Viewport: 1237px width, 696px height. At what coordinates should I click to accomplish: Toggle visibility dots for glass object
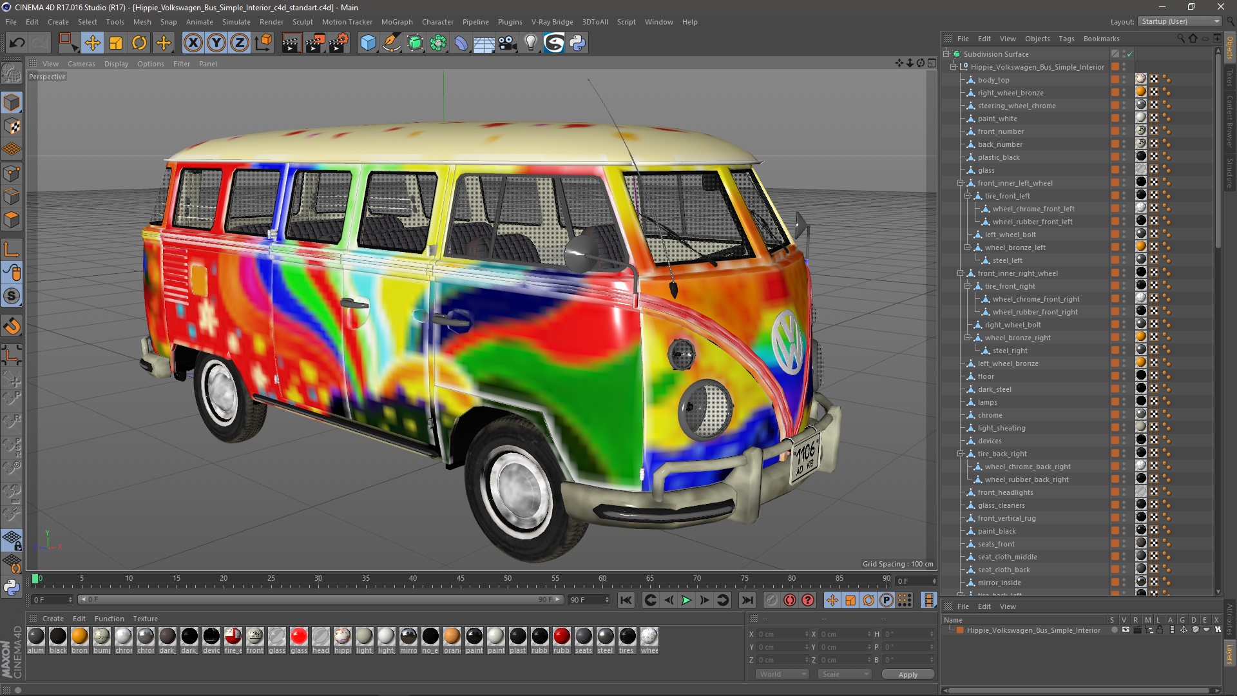(x=1124, y=170)
